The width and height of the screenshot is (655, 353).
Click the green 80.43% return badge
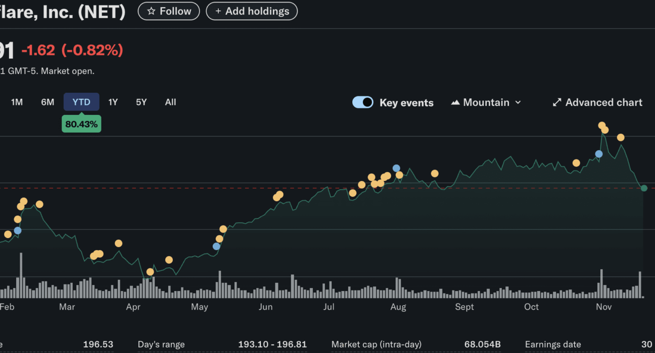[x=81, y=124]
